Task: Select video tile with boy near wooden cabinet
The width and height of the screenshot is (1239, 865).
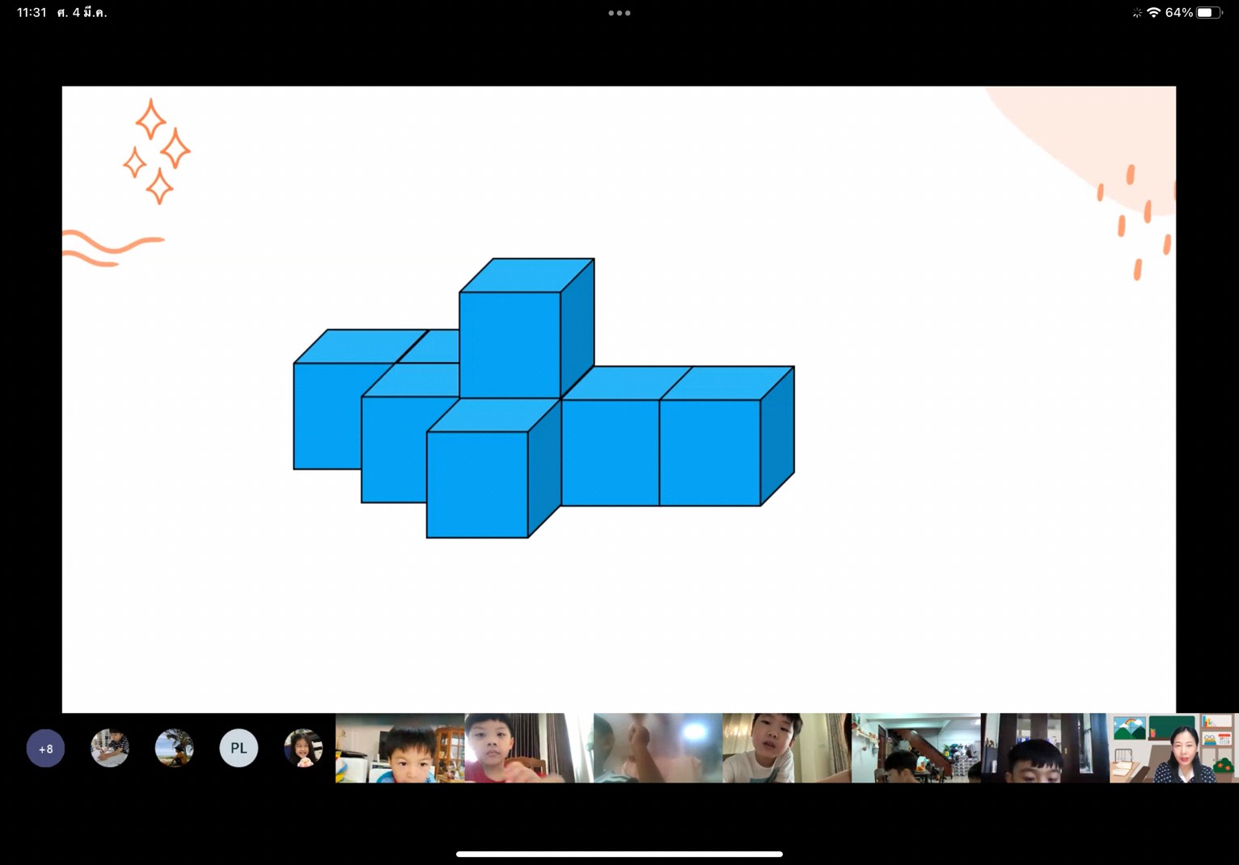Action: (400, 749)
